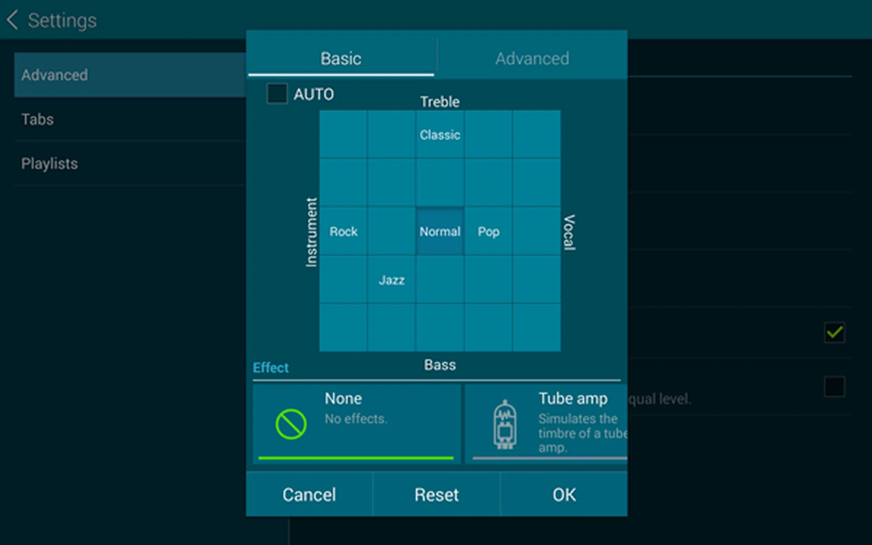Confirm with the OK button
Image resolution: width=872 pixels, height=545 pixels.
point(564,494)
